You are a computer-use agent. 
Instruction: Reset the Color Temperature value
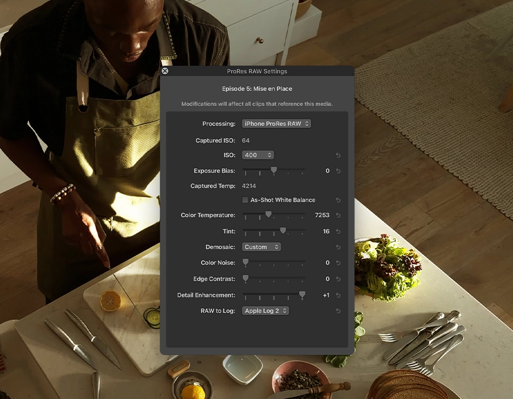338,215
